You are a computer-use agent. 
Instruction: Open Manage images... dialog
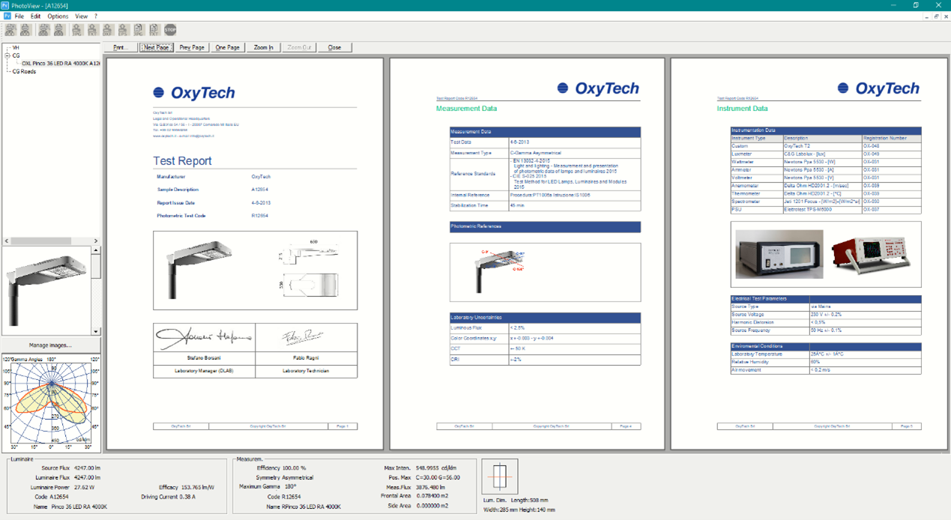(50, 345)
